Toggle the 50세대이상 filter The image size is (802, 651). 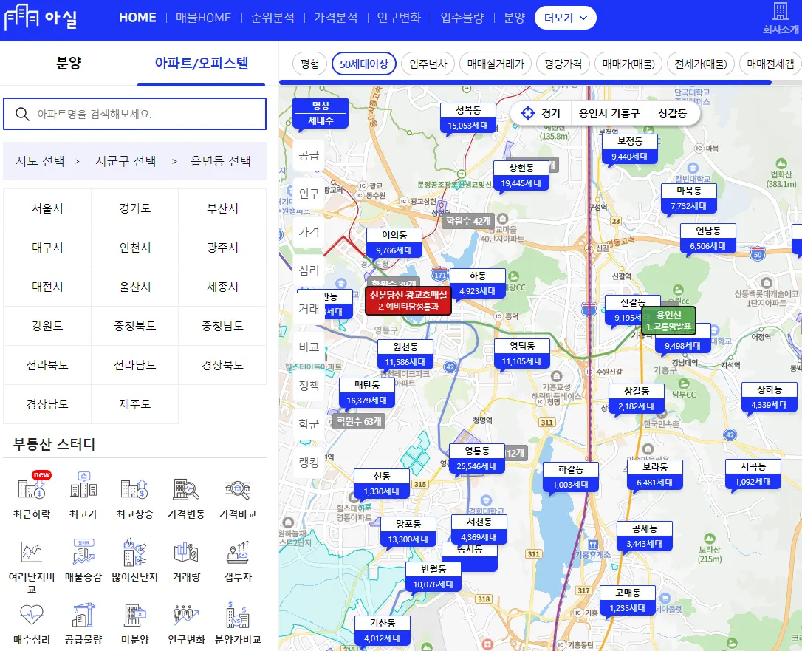click(364, 64)
